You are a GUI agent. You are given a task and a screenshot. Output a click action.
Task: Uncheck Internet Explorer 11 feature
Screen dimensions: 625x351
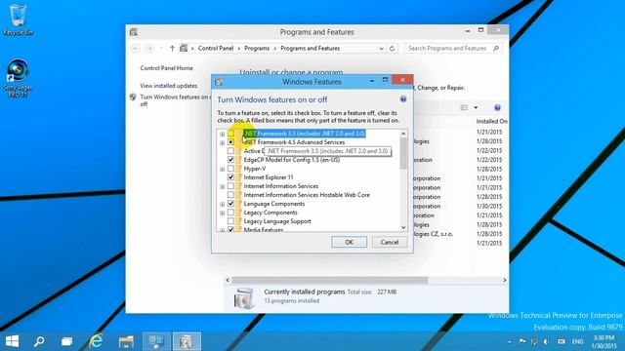click(230, 177)
